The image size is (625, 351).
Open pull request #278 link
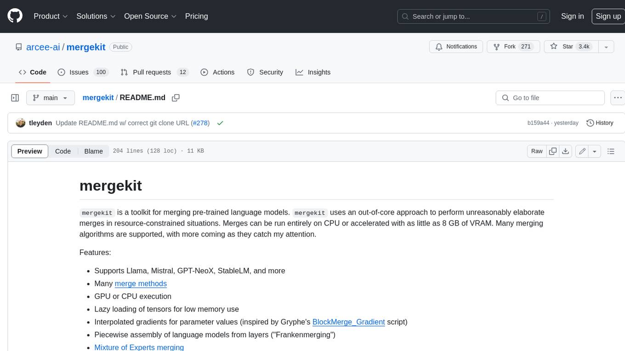[x=200, y=123]
